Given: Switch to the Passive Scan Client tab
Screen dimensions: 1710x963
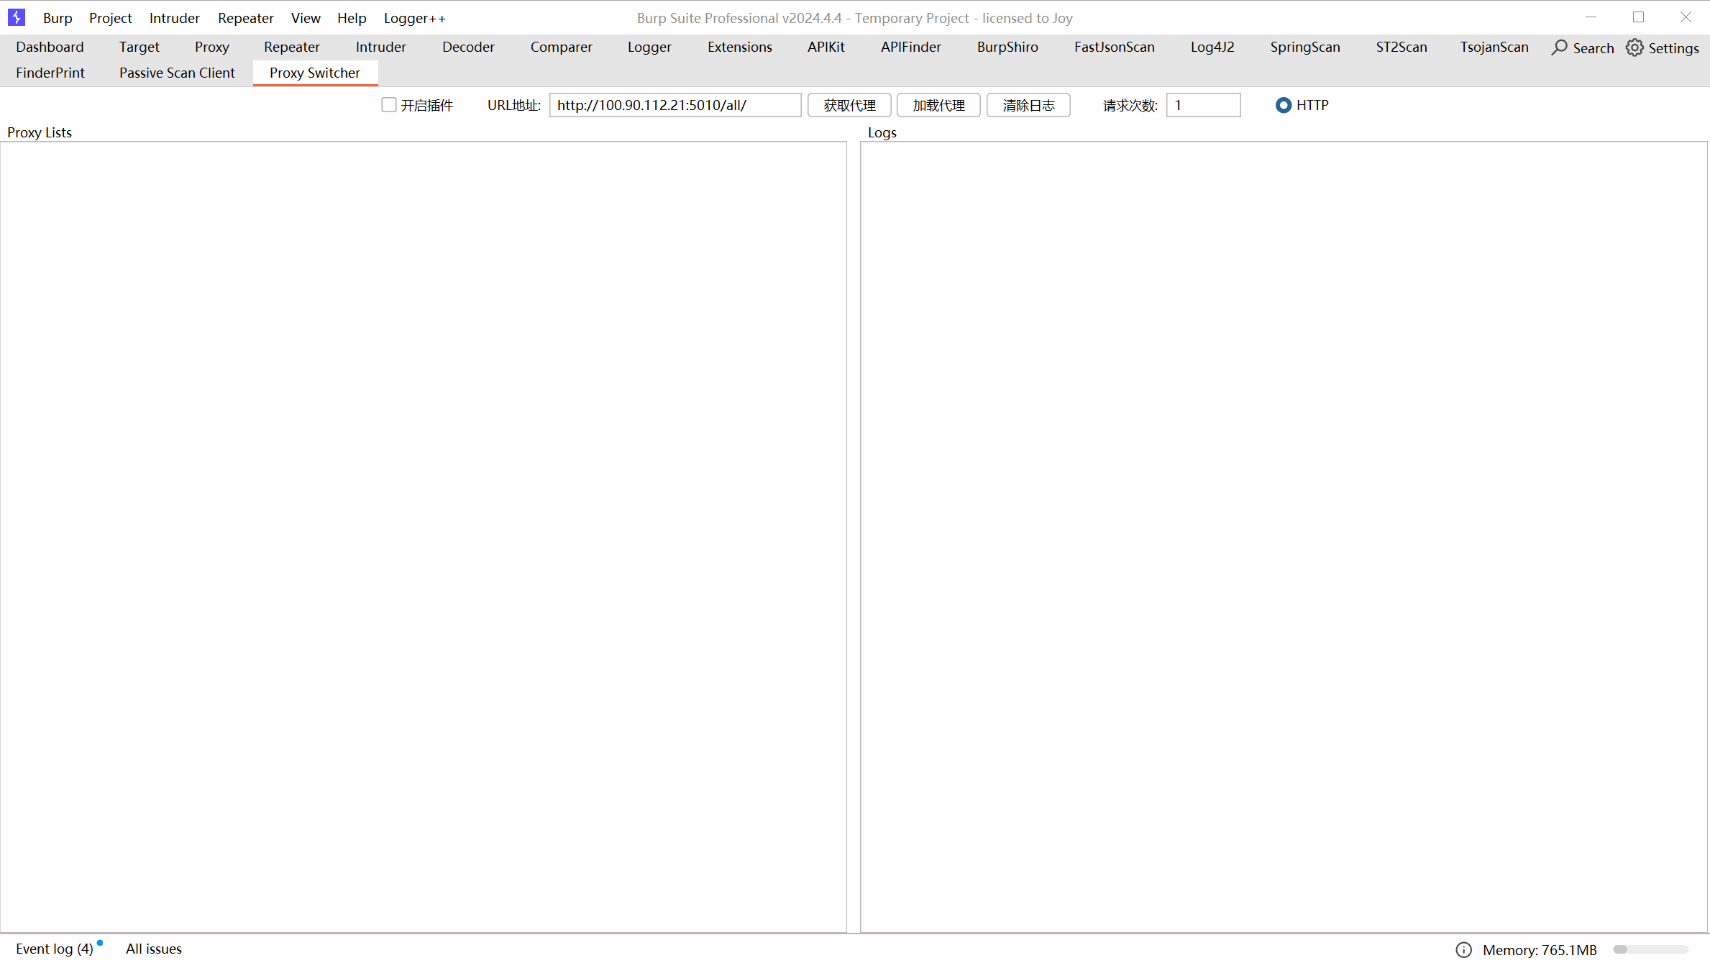Looking at the screenshot, I should click(x=177, y=73).
